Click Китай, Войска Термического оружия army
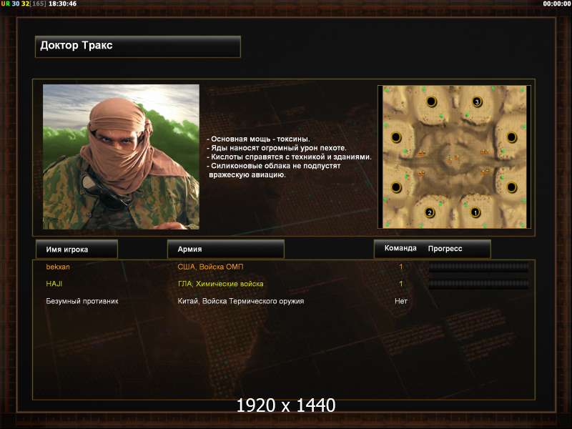This screenshot has width=572, height=429. tap(241, 301)
